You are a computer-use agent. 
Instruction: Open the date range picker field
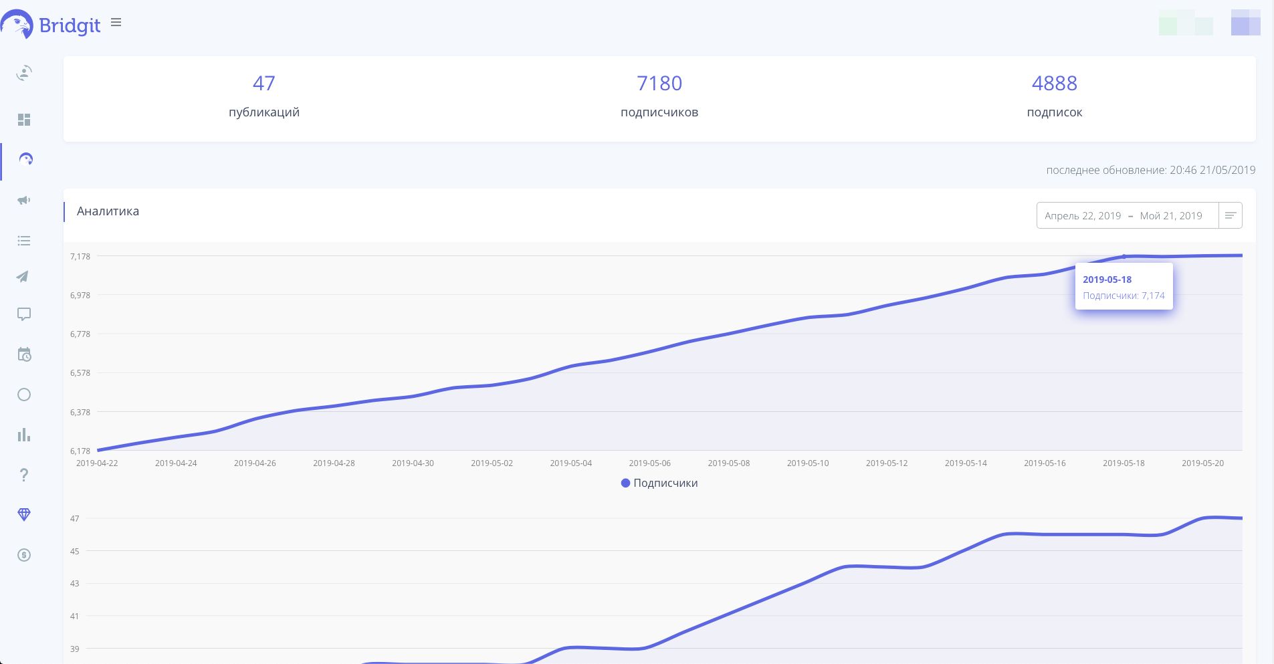[1127, 216]
